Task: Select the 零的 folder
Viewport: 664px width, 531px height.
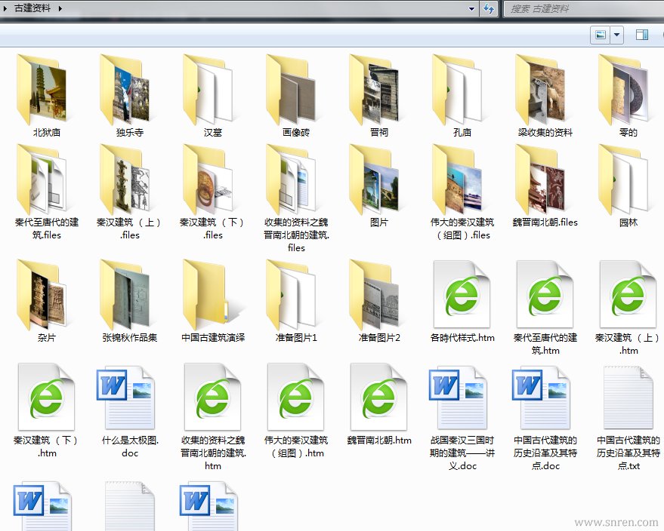Action: (x=623, y=89)
